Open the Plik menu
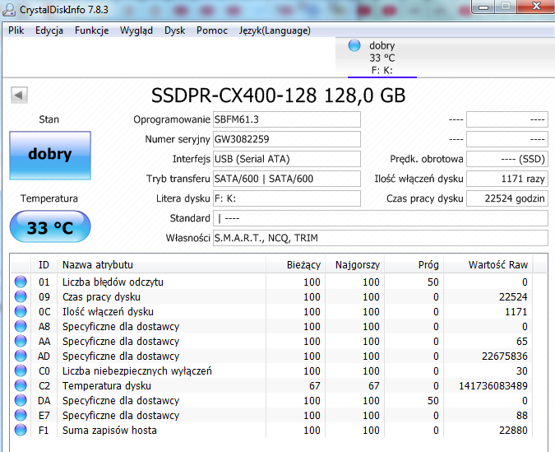The width and height of the screenshot is (555, 452). [16, 30]
